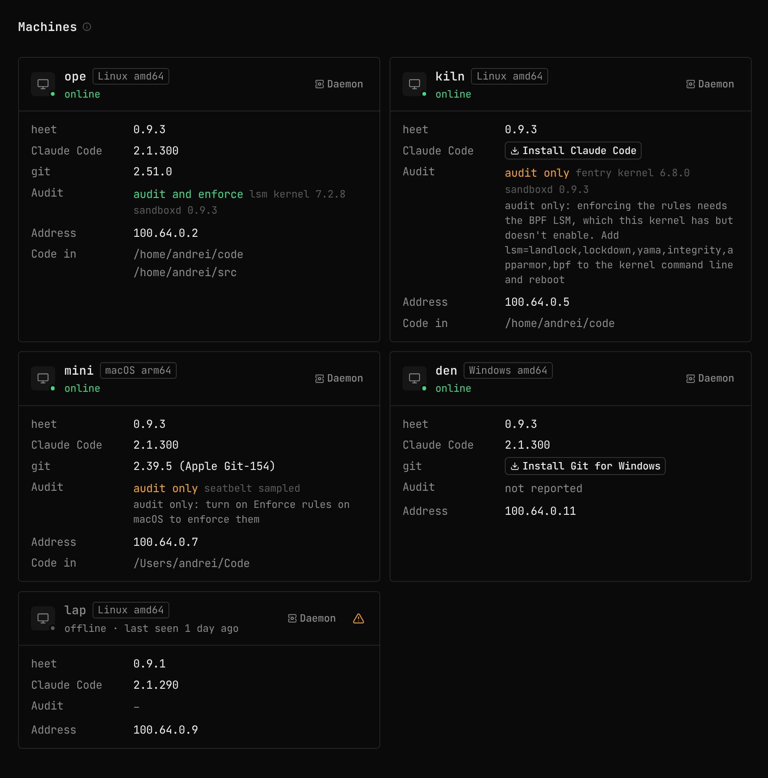This screenshot has width=768, height=778.
Task: Select the ope machine name
Action: coord(75,77)
